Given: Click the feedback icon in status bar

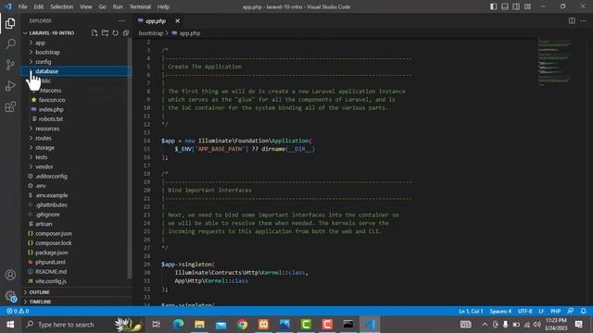Looking at the screenshot, I should point(571,311).
